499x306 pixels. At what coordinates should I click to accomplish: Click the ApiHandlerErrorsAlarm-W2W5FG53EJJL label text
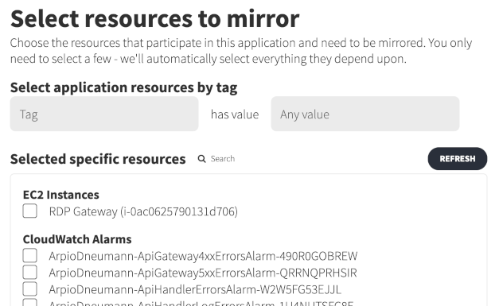coord(195,289)
